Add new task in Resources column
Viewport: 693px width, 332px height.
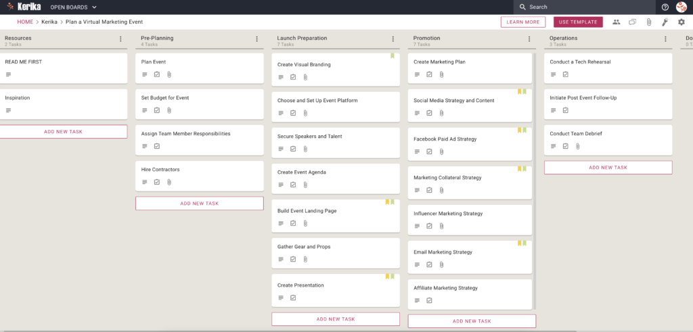coord(63,132)
